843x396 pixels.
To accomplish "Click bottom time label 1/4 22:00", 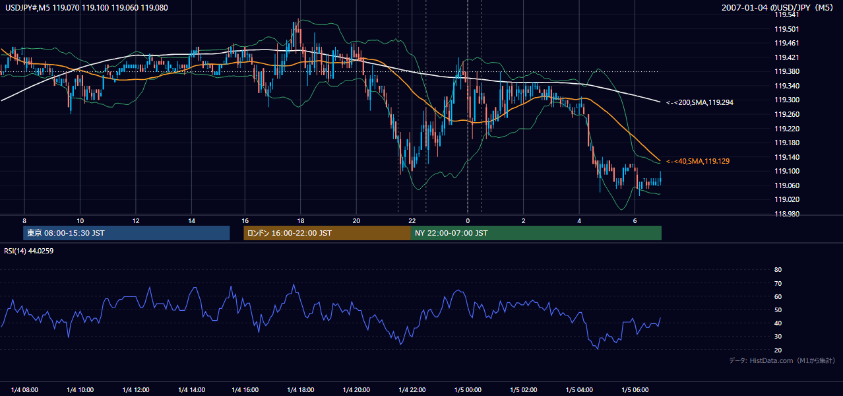I will pyautogui.click(x=412, y=389).
